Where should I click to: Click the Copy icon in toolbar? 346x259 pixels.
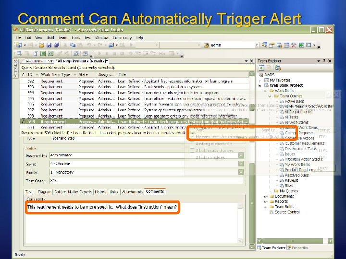73,45
